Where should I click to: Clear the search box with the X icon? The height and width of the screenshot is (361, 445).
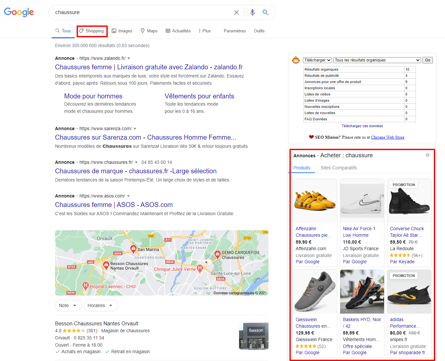click(236, 12)
